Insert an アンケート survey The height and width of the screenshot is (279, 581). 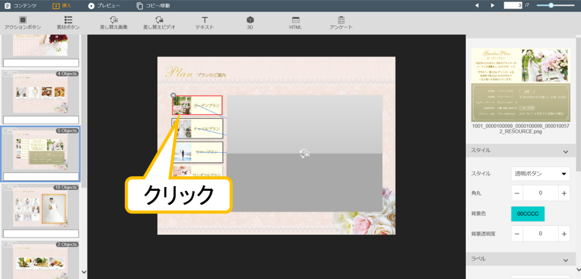point(341,23)
